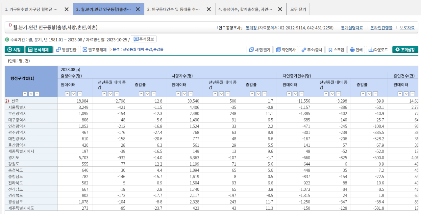Sort 출생아수 증감률 column ascending
Viewport: 421px width, 214px height.
141,94
